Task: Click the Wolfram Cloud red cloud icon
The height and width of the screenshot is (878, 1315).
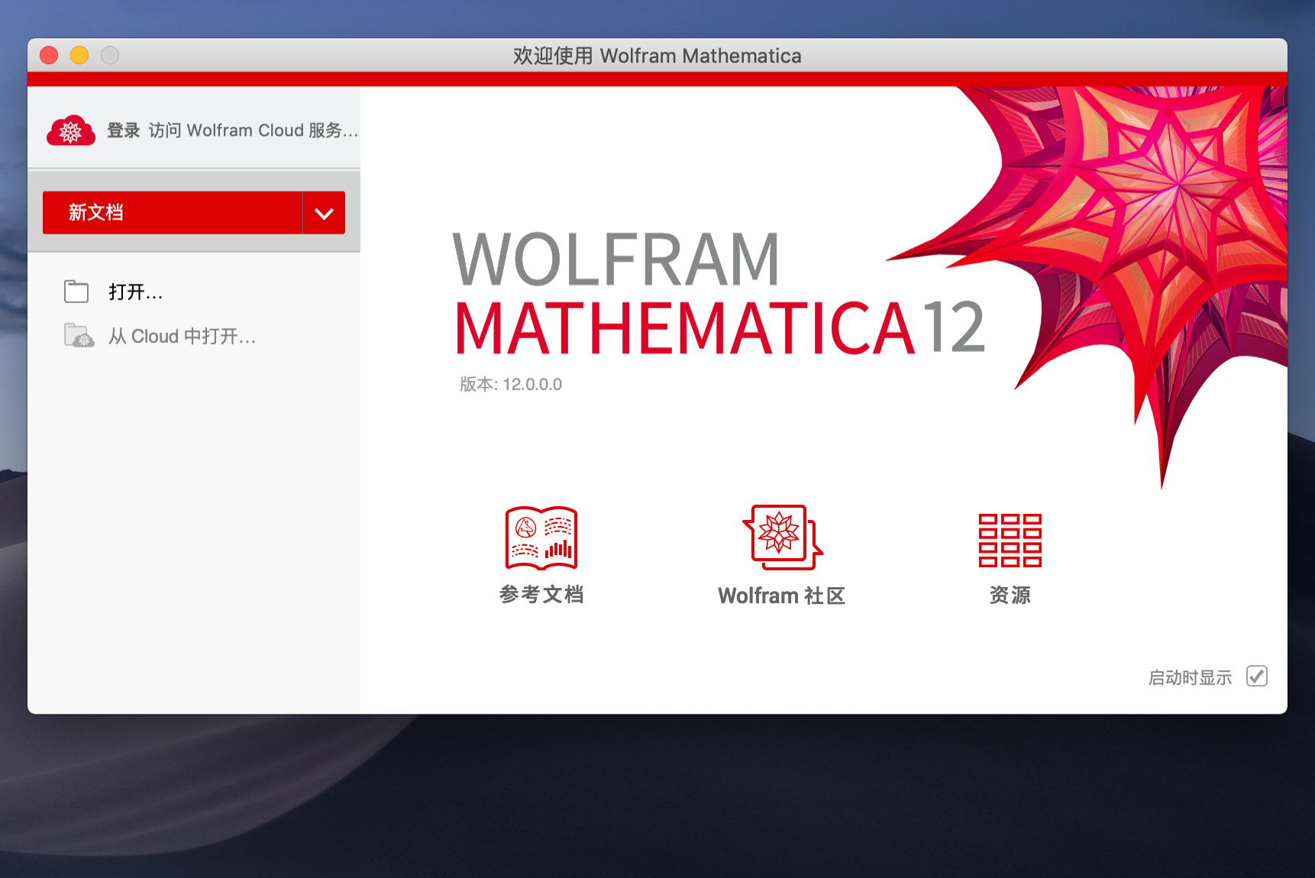Action: click(x=71, y=131)
